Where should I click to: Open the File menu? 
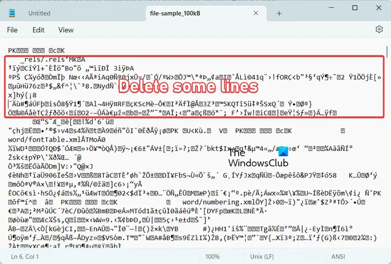(x=12, y=30)
